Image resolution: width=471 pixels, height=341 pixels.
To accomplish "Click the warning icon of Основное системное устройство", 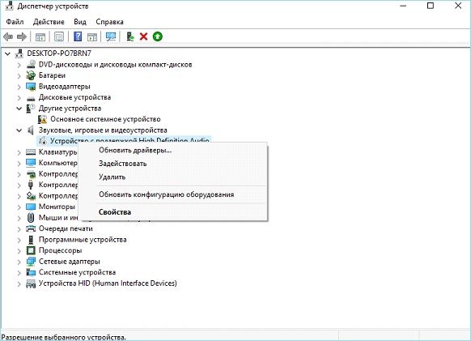I will [42, 119].
